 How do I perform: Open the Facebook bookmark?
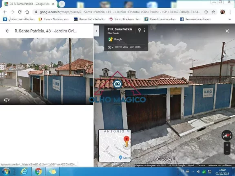click(x=195, y=19)
